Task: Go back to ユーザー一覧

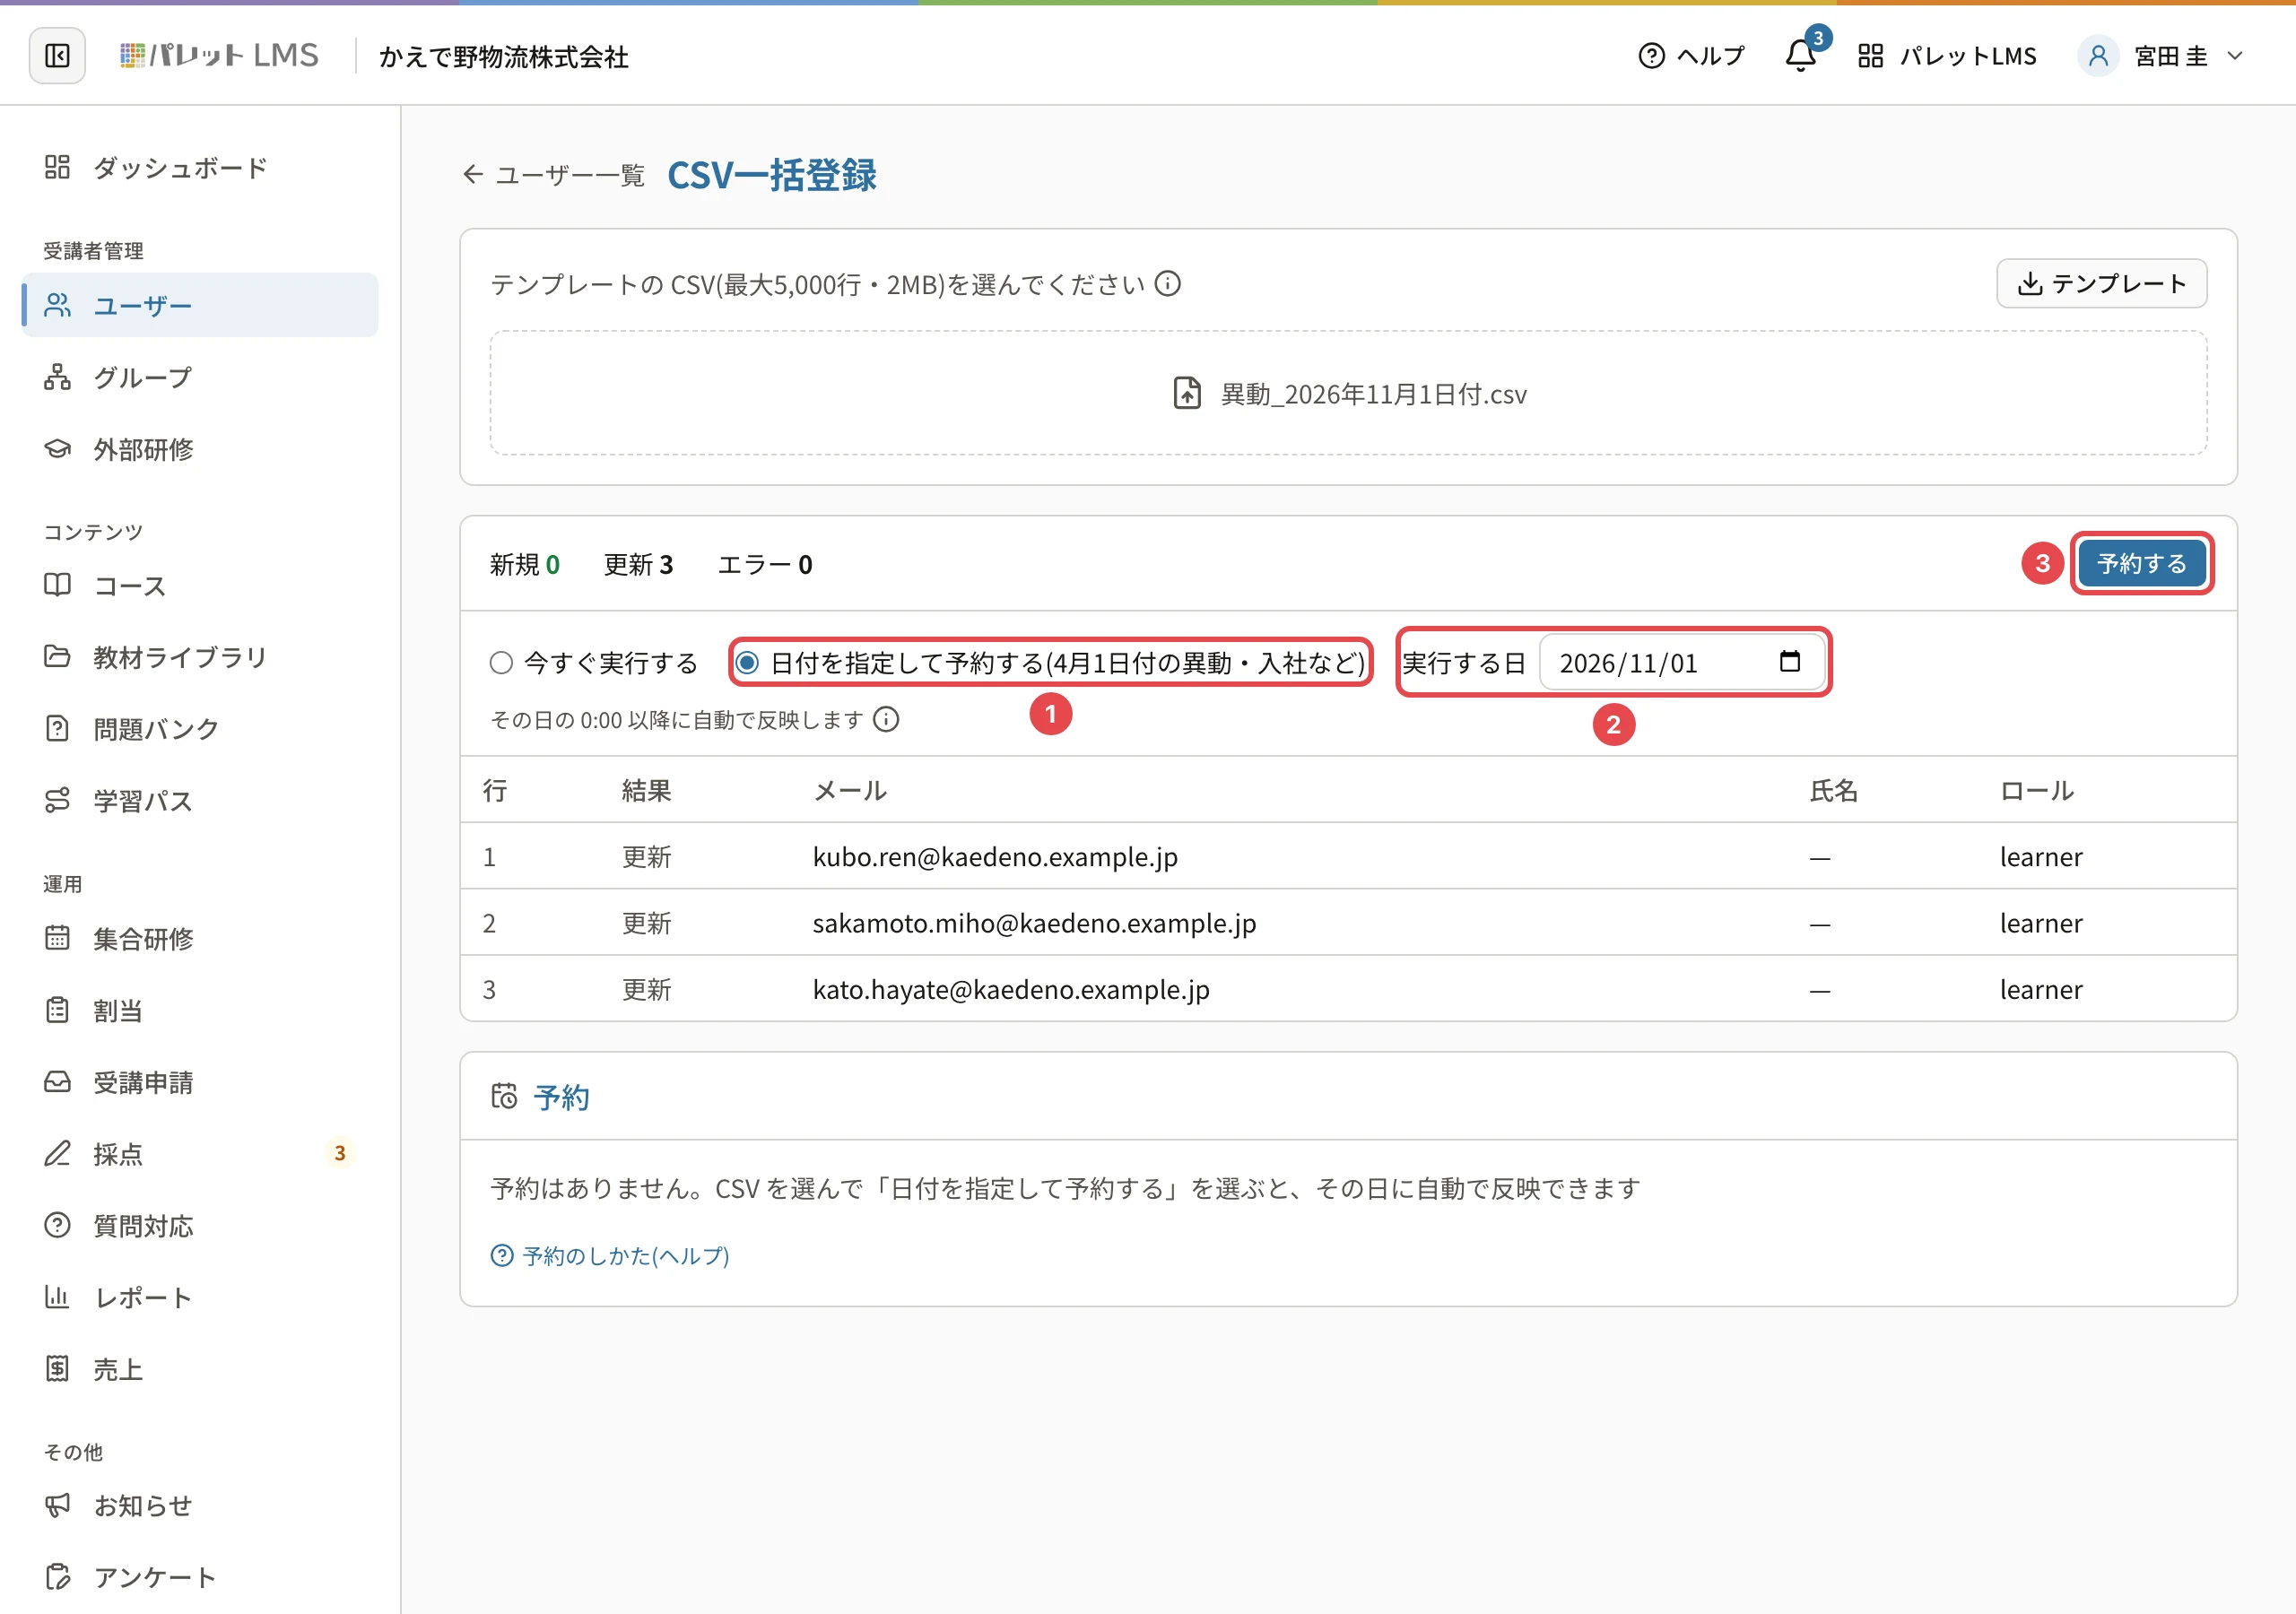Action: point(553,175)
